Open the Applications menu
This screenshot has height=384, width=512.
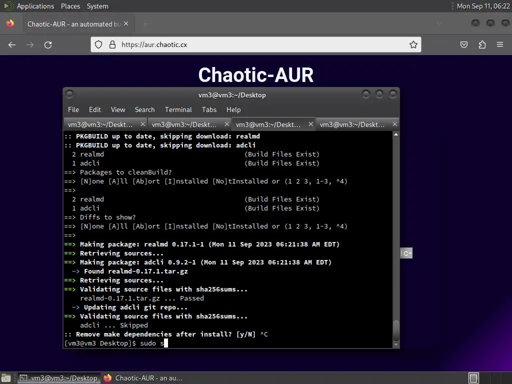tap(35, 6)
